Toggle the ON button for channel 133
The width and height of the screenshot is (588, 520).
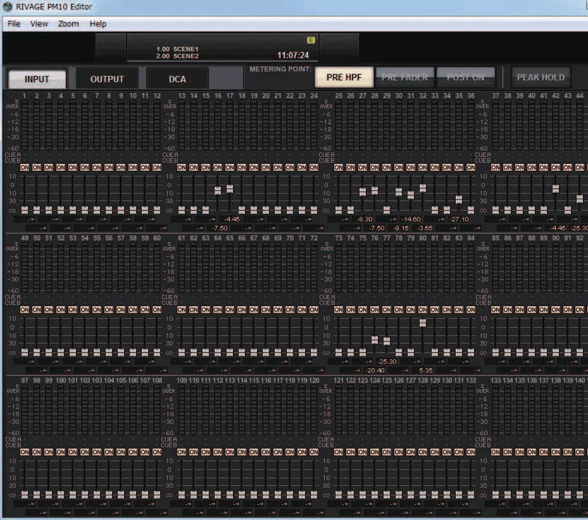click(496, 452)
